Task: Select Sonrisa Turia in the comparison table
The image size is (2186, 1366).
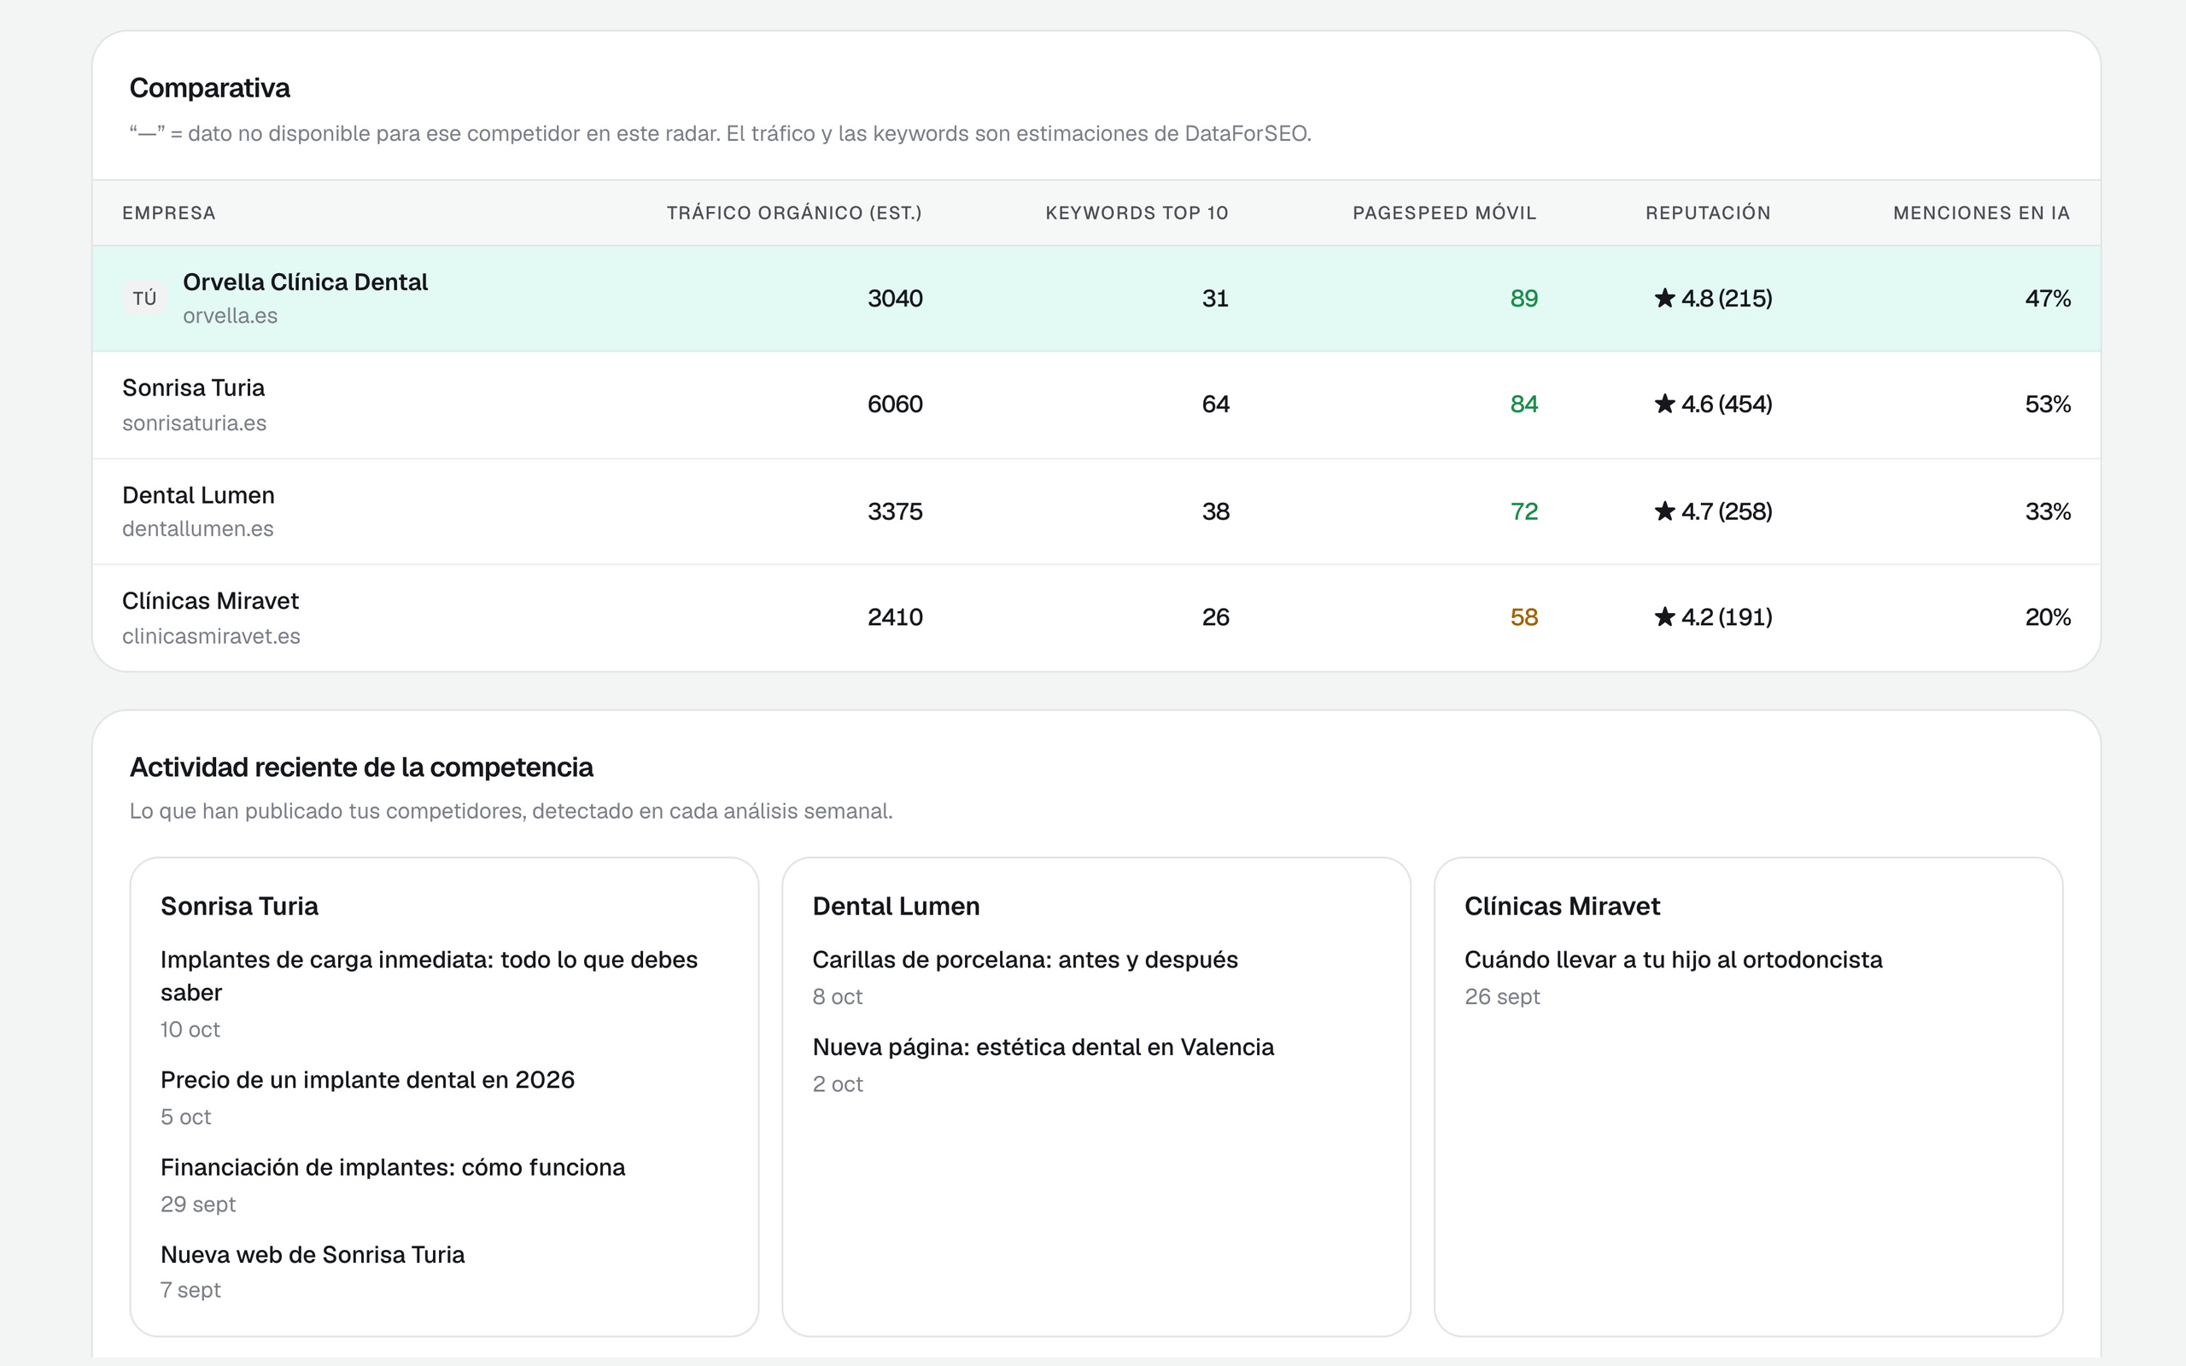Action: tap(193, 388)
